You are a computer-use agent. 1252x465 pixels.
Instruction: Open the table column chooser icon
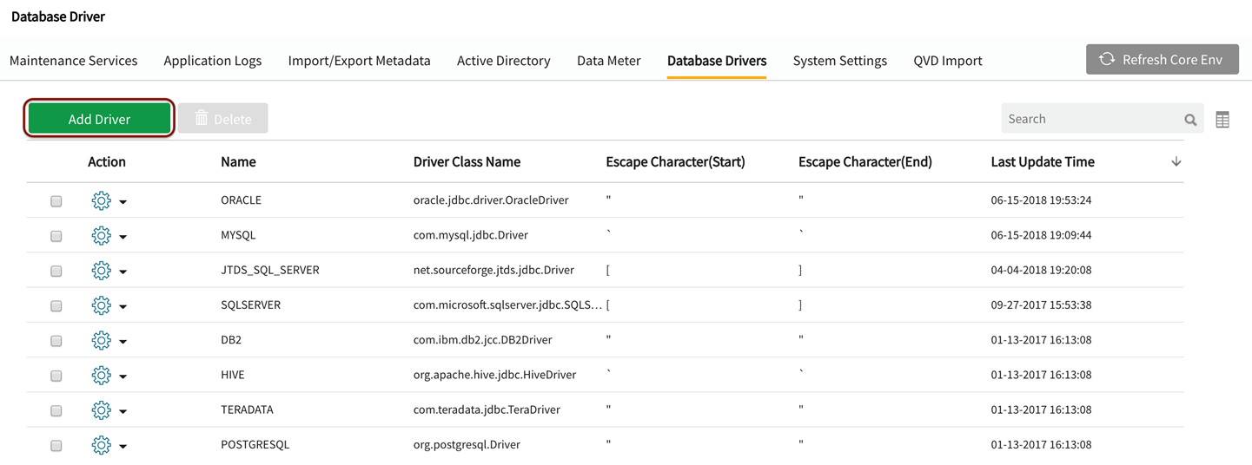tap(1222, 120)
